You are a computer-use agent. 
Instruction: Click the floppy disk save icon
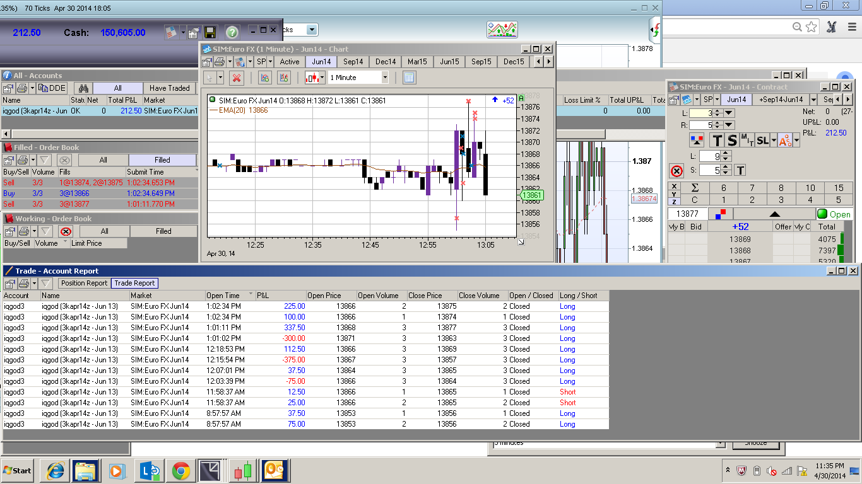[210, 32]
